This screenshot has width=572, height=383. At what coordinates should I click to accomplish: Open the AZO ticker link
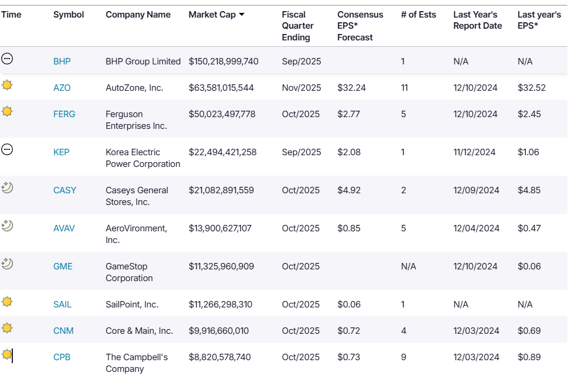click(x=62, y=88)
